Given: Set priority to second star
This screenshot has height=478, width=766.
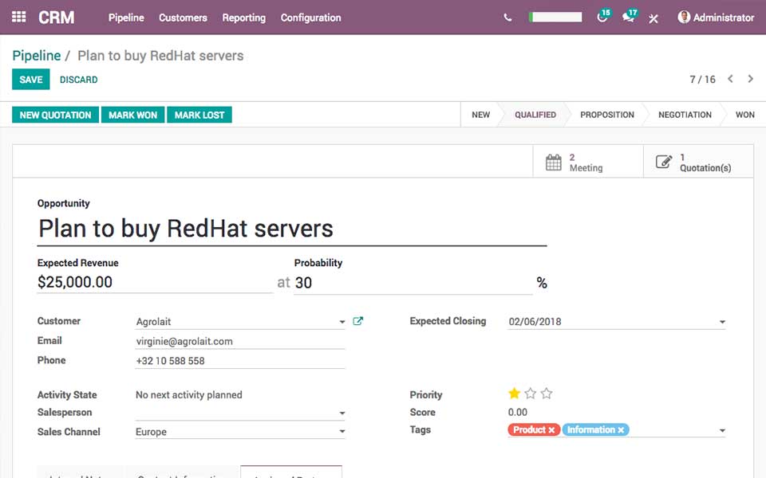Looking at the screenshot, I should click(x=530, y=393).
